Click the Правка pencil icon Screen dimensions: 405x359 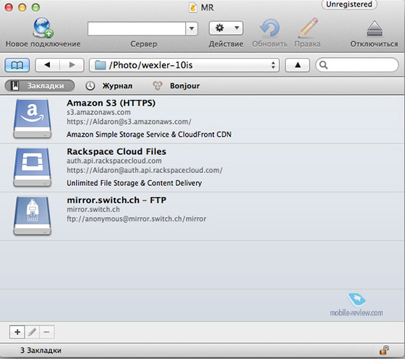point(307,28)
